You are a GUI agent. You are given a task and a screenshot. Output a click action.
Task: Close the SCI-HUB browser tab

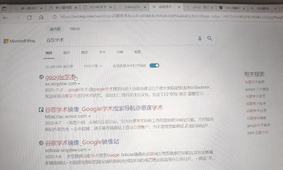point(110,7)
